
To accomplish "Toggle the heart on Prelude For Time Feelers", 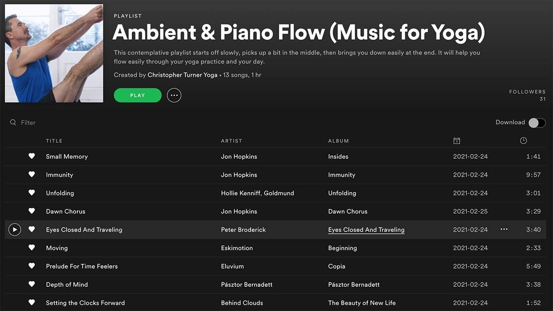I will [x=32, y=266].
